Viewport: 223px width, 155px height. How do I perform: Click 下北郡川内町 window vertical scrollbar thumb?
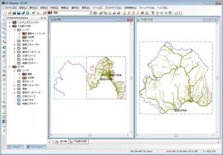point(217,78)
